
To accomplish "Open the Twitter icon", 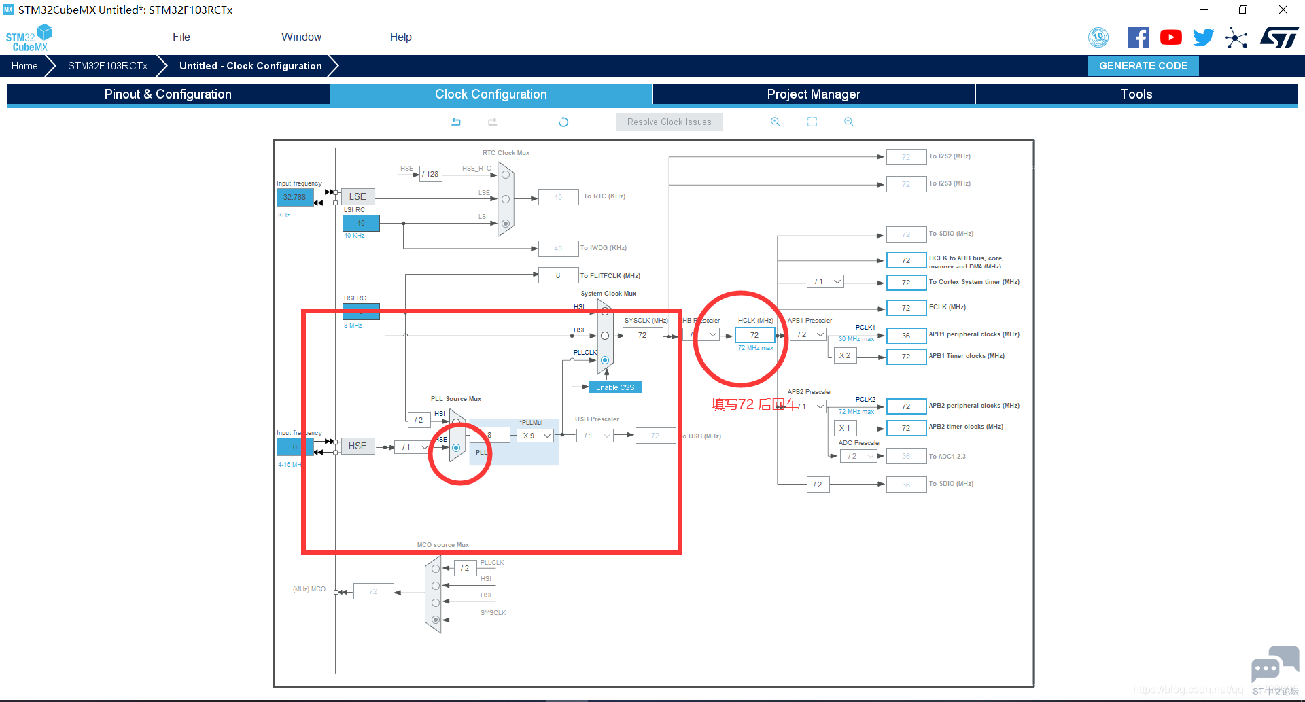I will pos(1204,37).
